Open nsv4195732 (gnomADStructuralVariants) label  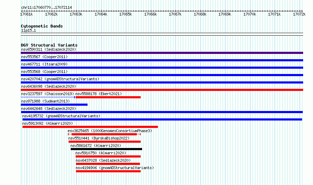[x=61, y=116]
